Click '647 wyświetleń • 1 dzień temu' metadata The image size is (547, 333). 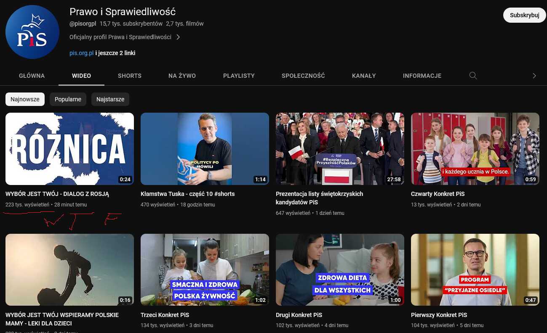coord(310,213)
